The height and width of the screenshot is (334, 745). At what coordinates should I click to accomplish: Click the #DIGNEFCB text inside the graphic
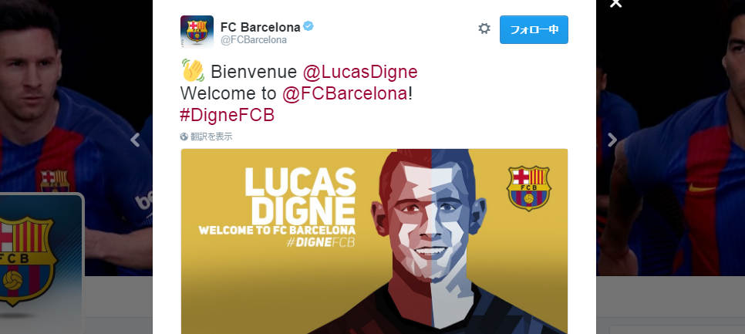click(321, 242)
